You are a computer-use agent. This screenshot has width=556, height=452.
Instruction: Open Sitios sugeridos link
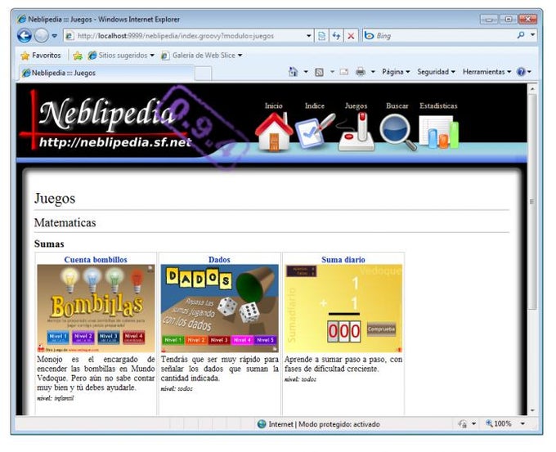pos(121,56)
